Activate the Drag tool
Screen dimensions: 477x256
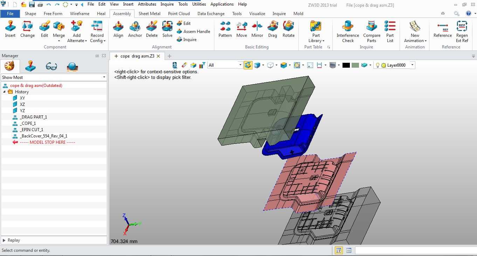coord(272,29)
